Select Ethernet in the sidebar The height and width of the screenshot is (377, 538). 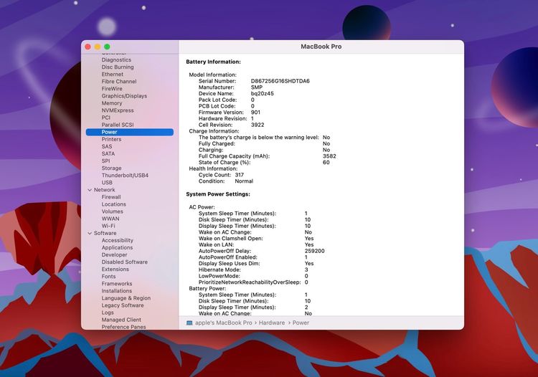point(112,74)
